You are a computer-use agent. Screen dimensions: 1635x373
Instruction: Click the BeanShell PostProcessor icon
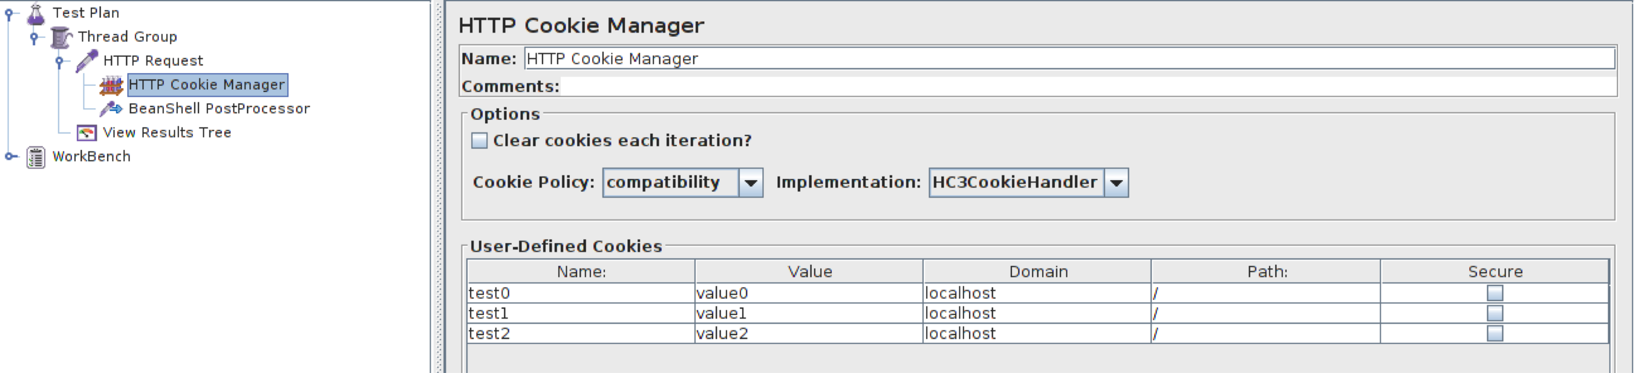coord(111,109)
